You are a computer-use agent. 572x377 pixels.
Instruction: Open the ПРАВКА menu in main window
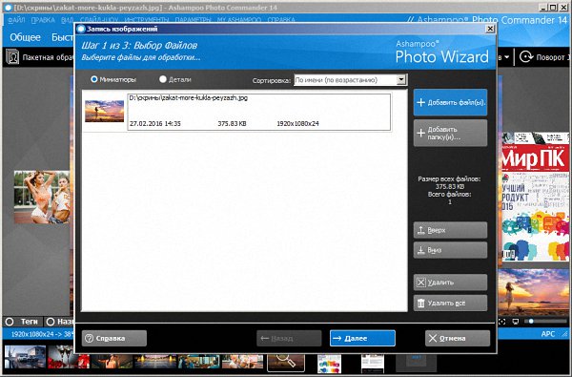click(x=43, y=20)
